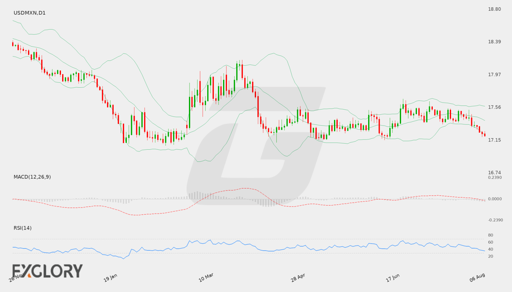This screenshot has height=292, width=512.
Task: Click the RSI(14) indicator label
Action: pos(23,228)
